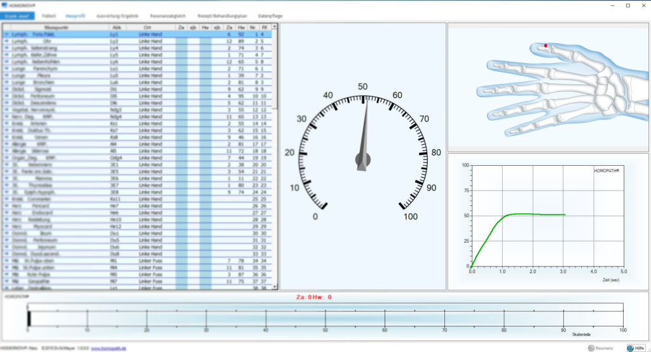Click the arrow icon of row Ly5
The width and height of the screenshot is (651, 352).
tap(6, 55)
